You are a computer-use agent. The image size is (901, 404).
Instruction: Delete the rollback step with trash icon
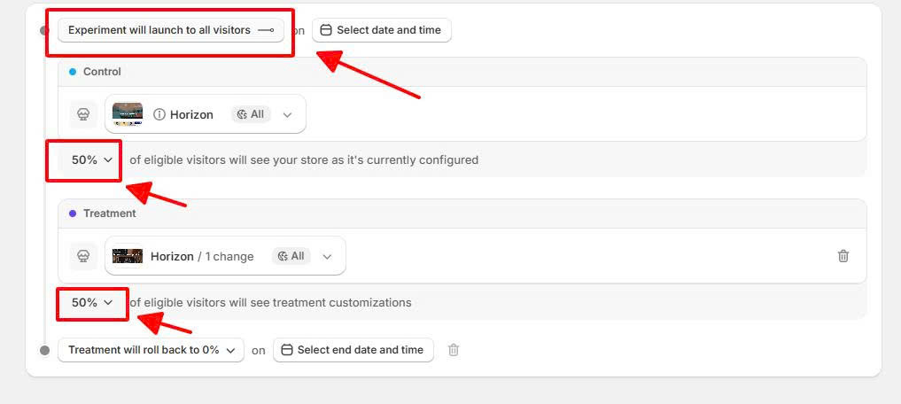click(454, 349)
